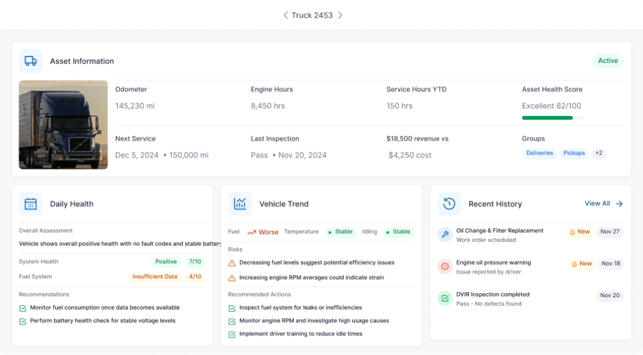Click the Daily Health calendar icon
The height and width of the screenshot is (355, 643).
31,204
